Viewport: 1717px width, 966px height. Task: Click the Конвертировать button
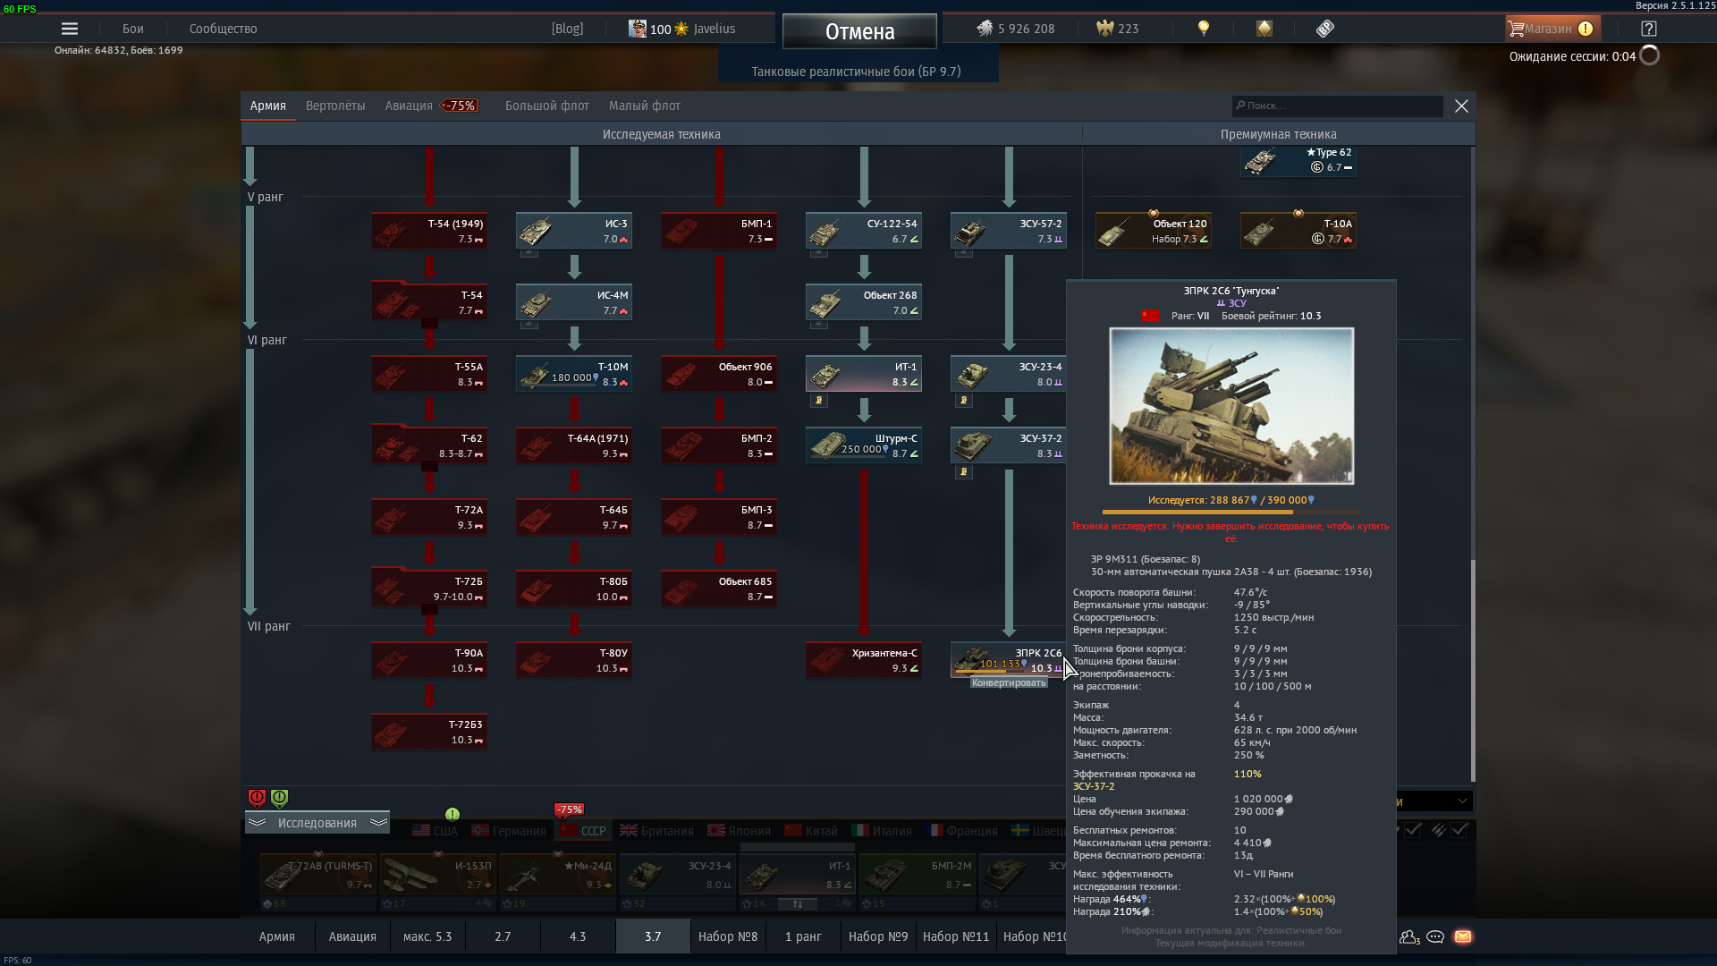(x=1008, y=682)
